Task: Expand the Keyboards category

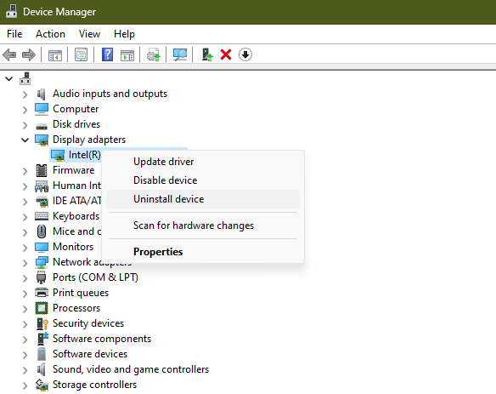Action: click(25, 217)
